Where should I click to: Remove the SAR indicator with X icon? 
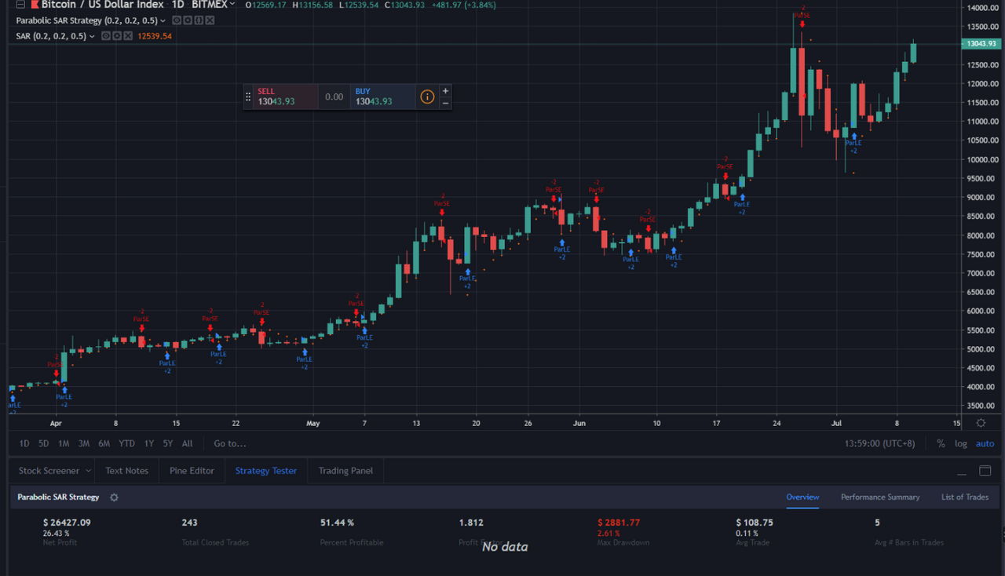pos(128,36)
